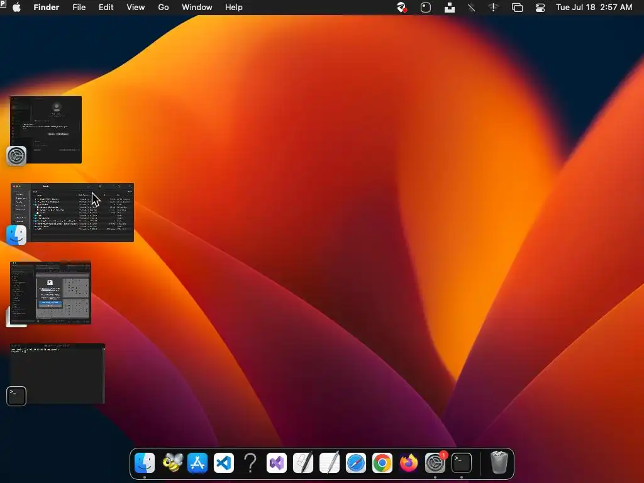The height and width of the screenshot is (483, 644).
Task: Launch Firefox from the Dock
Action: click(x=409, y=463)
